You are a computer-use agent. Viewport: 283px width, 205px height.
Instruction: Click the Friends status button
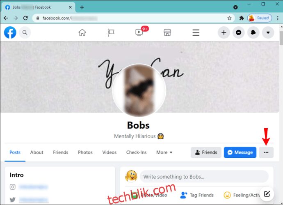pos(206,152)
